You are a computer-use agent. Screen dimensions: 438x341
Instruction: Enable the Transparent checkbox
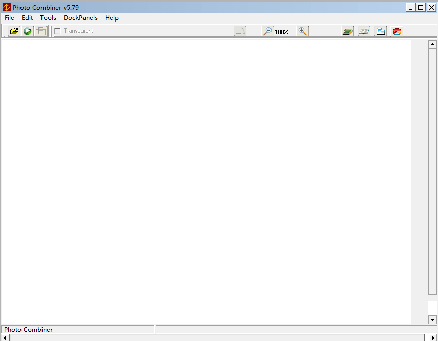pyautogui.click(x=57, y=31)
